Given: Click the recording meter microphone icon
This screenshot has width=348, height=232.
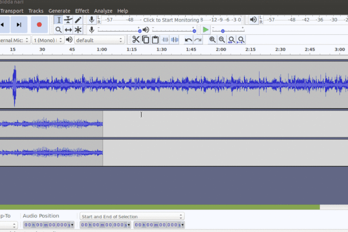Looking at the screenshot, I should click(x=91, y=20).
